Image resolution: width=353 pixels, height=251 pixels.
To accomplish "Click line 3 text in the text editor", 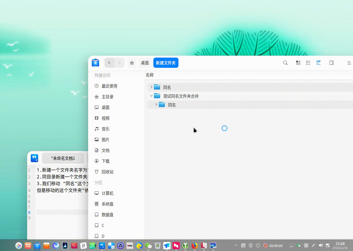I will pyautogui.click(x=62, y=183).
